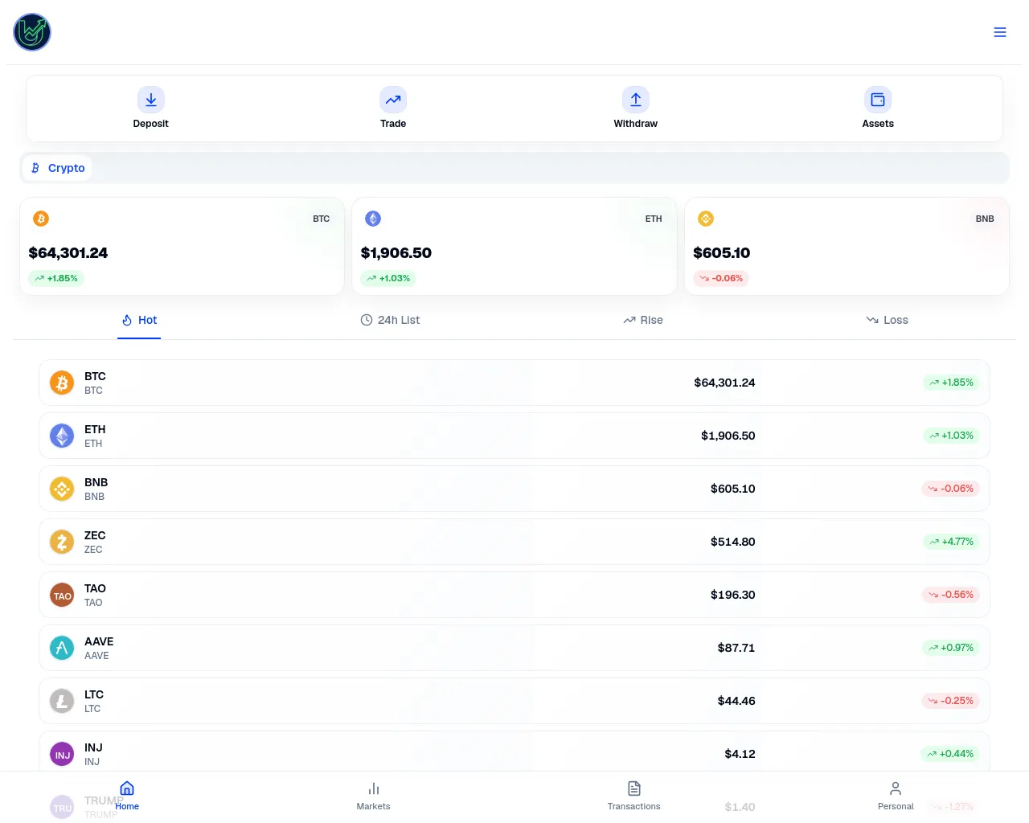The image size is (1029, 823).
Task: Open Personal in the bottom navigation
Action: tap(896, 796)
